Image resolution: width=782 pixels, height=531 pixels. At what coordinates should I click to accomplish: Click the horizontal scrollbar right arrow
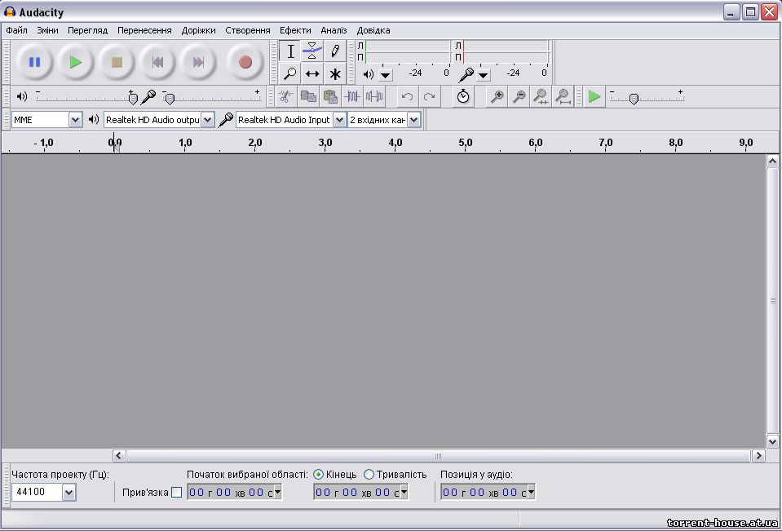[758, 455]
